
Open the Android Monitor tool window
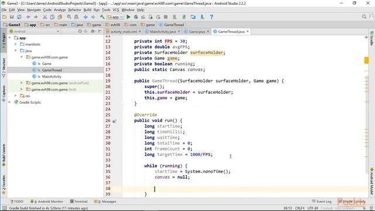pyautogui.click(x=47, y=202)
